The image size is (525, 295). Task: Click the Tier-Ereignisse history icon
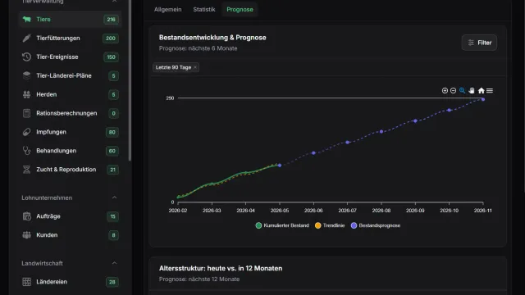tap(26, 57)
